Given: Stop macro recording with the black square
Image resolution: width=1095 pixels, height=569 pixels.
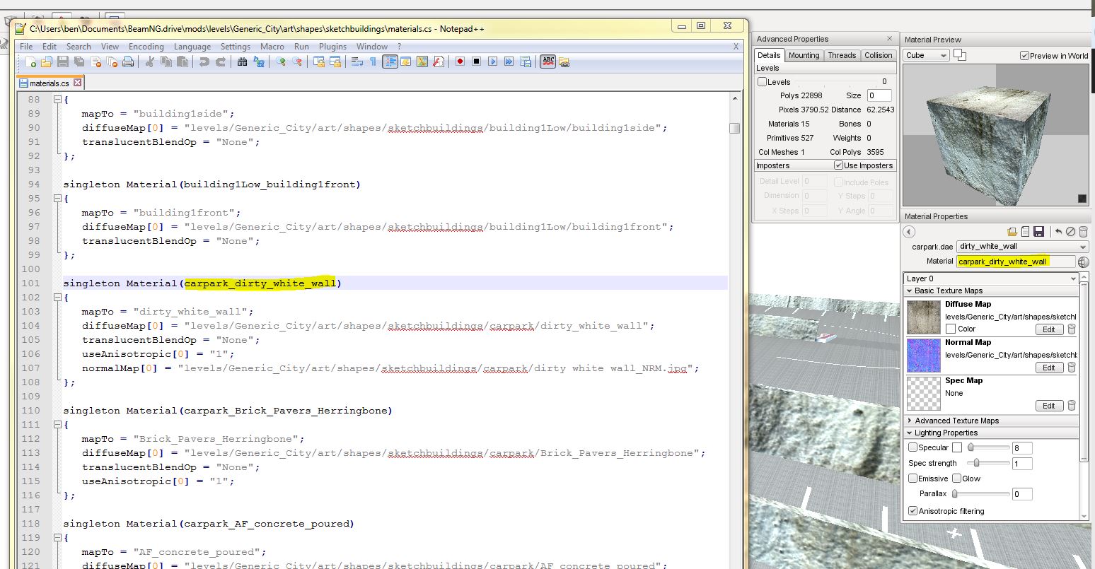Looking at the screenshot, I should 476,62.
